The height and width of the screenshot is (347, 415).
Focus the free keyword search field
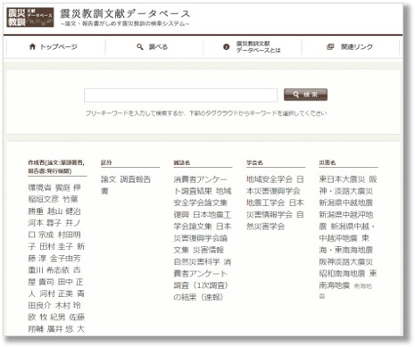180,95
